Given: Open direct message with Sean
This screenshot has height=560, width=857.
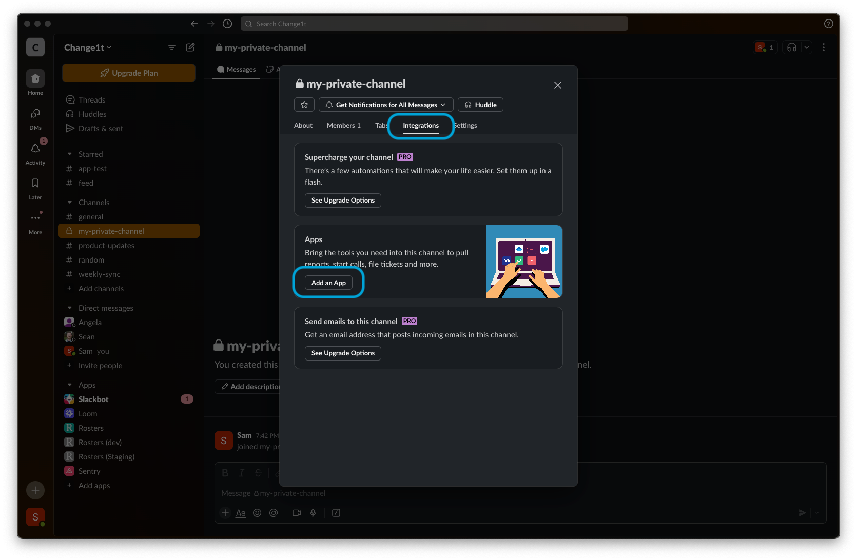Looking at the screenshot, I should tap(129, 336).
